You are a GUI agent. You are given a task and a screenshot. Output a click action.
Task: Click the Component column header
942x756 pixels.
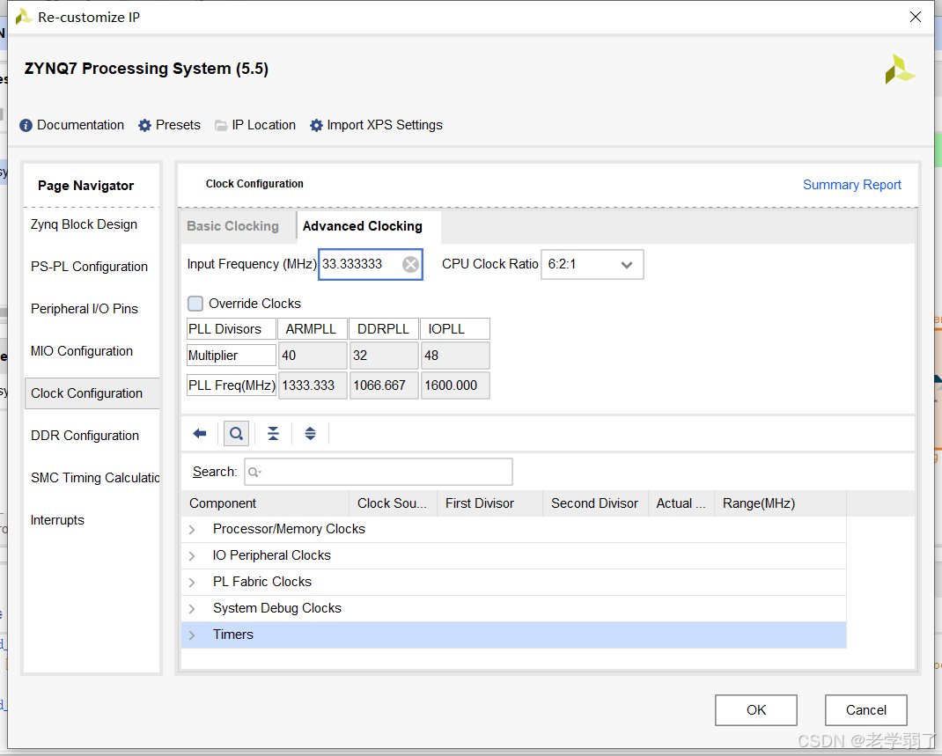(265, 503)
